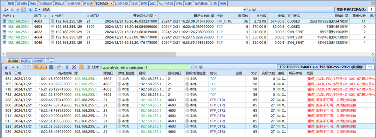This screenshot has height=138, width=376.
Task: Click the top 过滤 filter input field
Action: 147,10
